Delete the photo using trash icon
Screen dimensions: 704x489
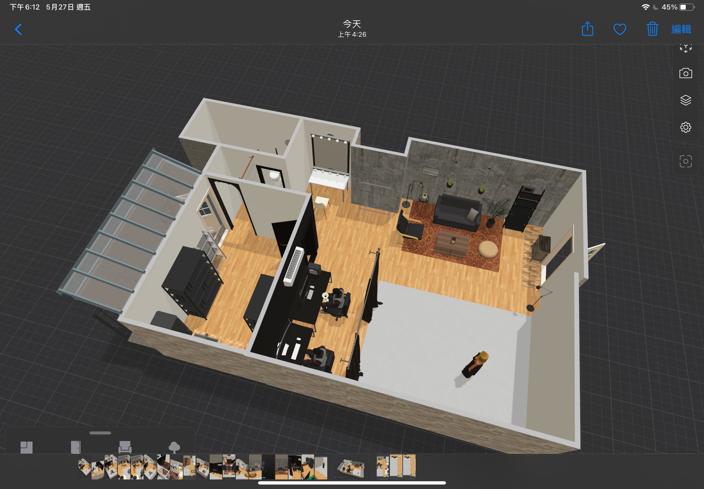click(x=652, y=29)
